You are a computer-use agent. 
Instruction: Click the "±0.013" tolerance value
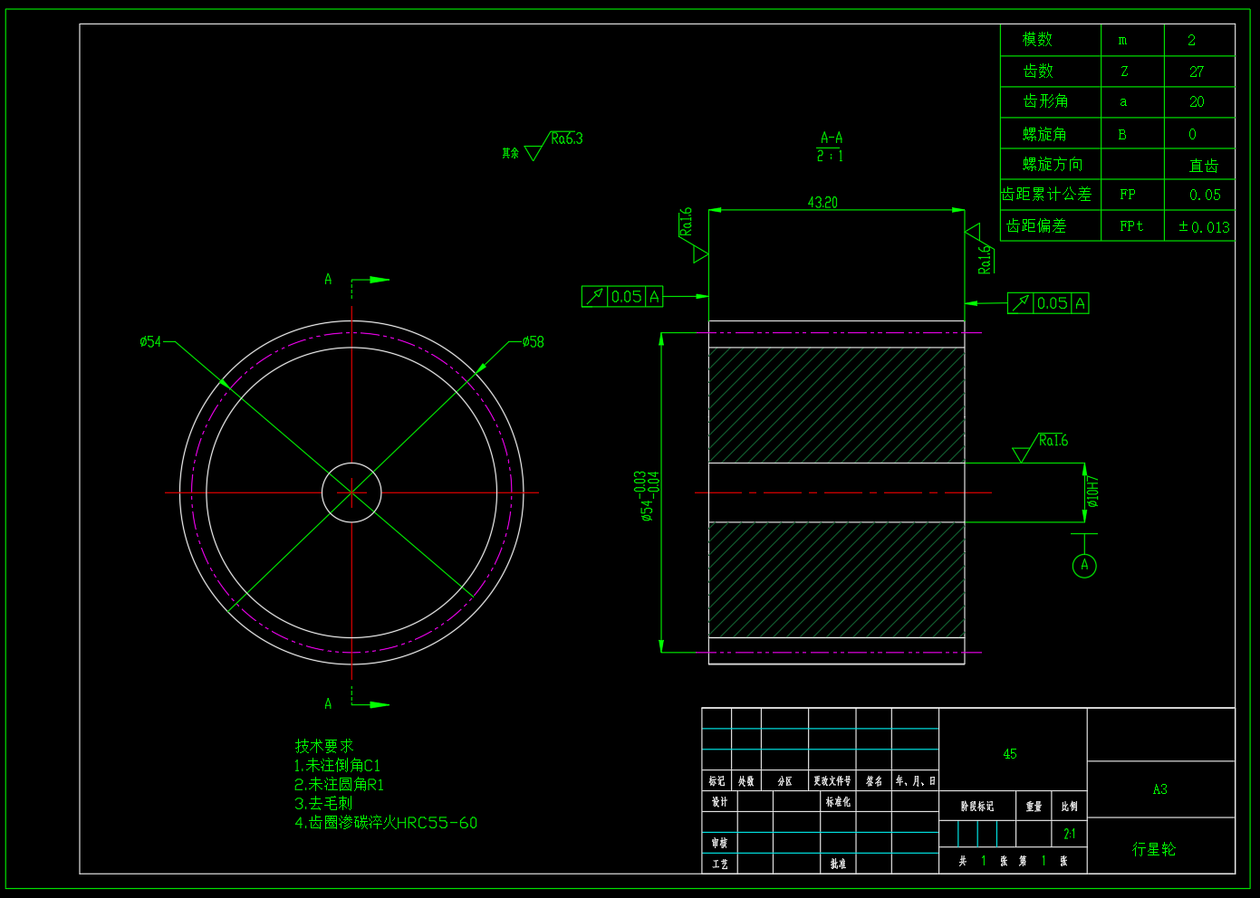pyautogui.click(x=1204, y=227)
